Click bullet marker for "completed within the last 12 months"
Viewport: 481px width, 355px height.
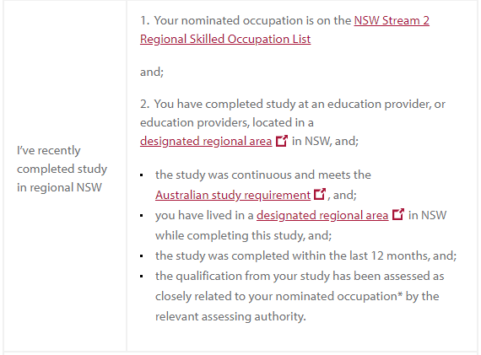pyautogui.click(x=142, y=256)
